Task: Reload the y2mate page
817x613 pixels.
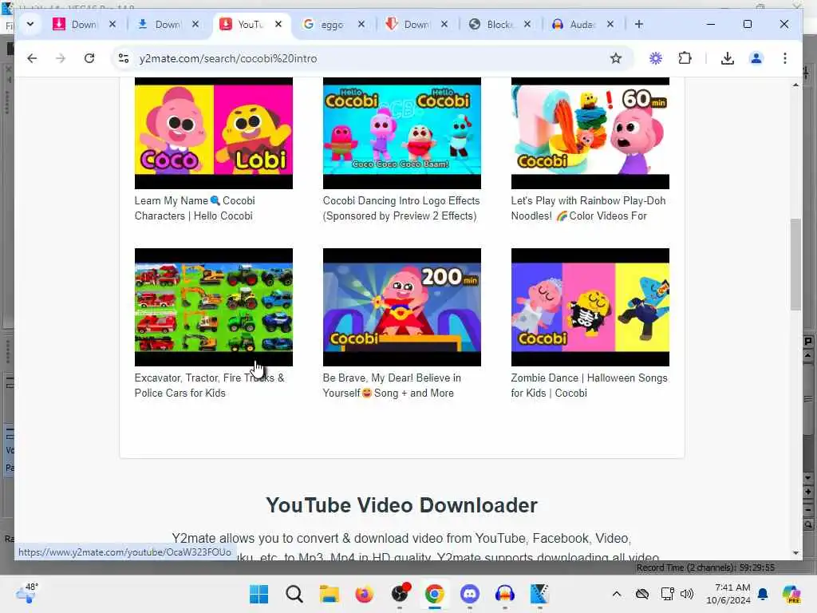Action: click(89, 58)
